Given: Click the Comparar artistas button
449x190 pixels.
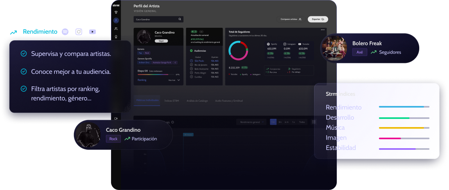Looking at the screenshot, I should click(x=291, y=19).
